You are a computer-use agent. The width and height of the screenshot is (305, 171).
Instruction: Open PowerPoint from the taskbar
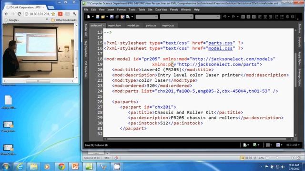(75, 167)
